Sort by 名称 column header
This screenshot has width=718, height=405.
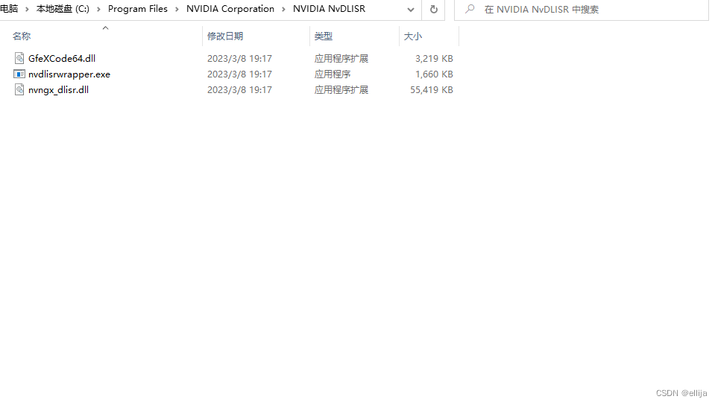pyautogui.click(x=22, y=36)
